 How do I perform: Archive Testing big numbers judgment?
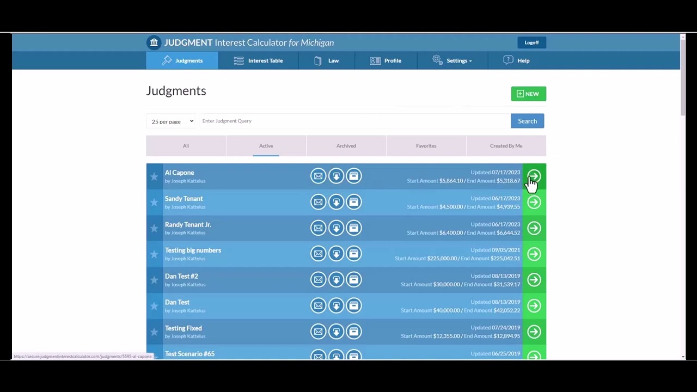[x=354, y=254]
